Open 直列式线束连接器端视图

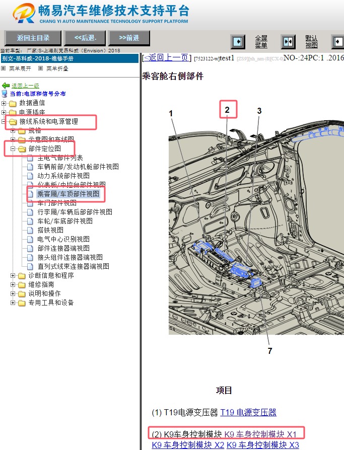(73, 266)
